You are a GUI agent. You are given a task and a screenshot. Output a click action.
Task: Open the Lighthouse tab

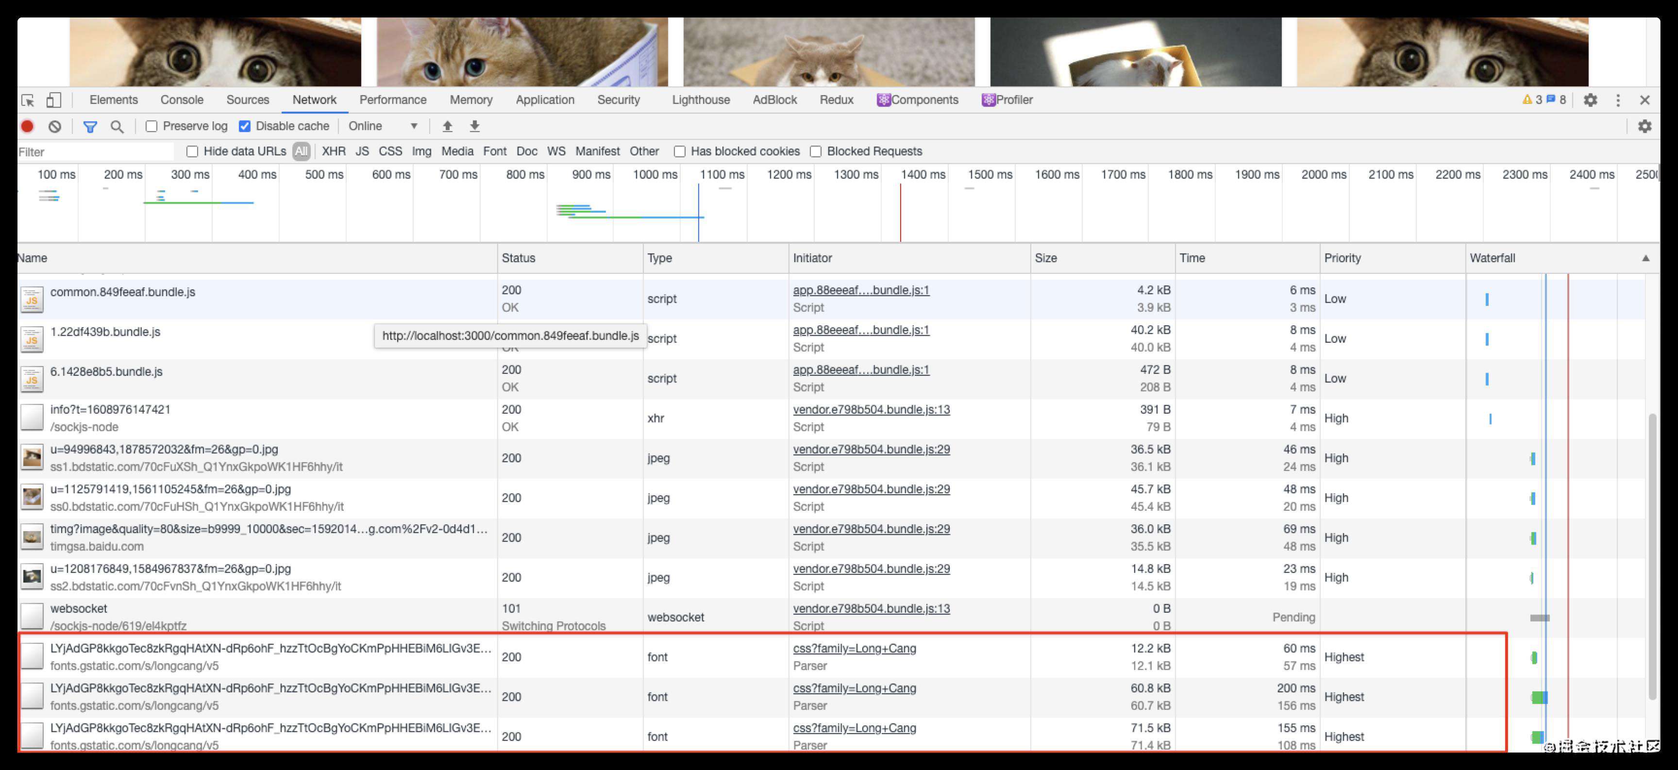click(701, 100)
